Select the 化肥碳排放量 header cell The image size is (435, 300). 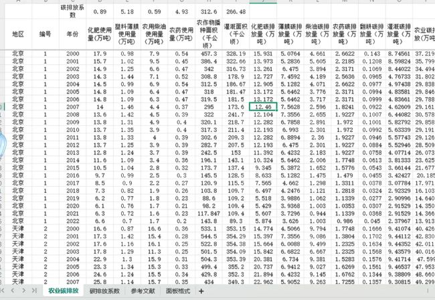[x=263, y=34]
